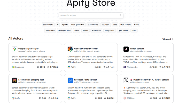
Task: Open the Facebook Posts Scraper icon
Action: [70, 80]
